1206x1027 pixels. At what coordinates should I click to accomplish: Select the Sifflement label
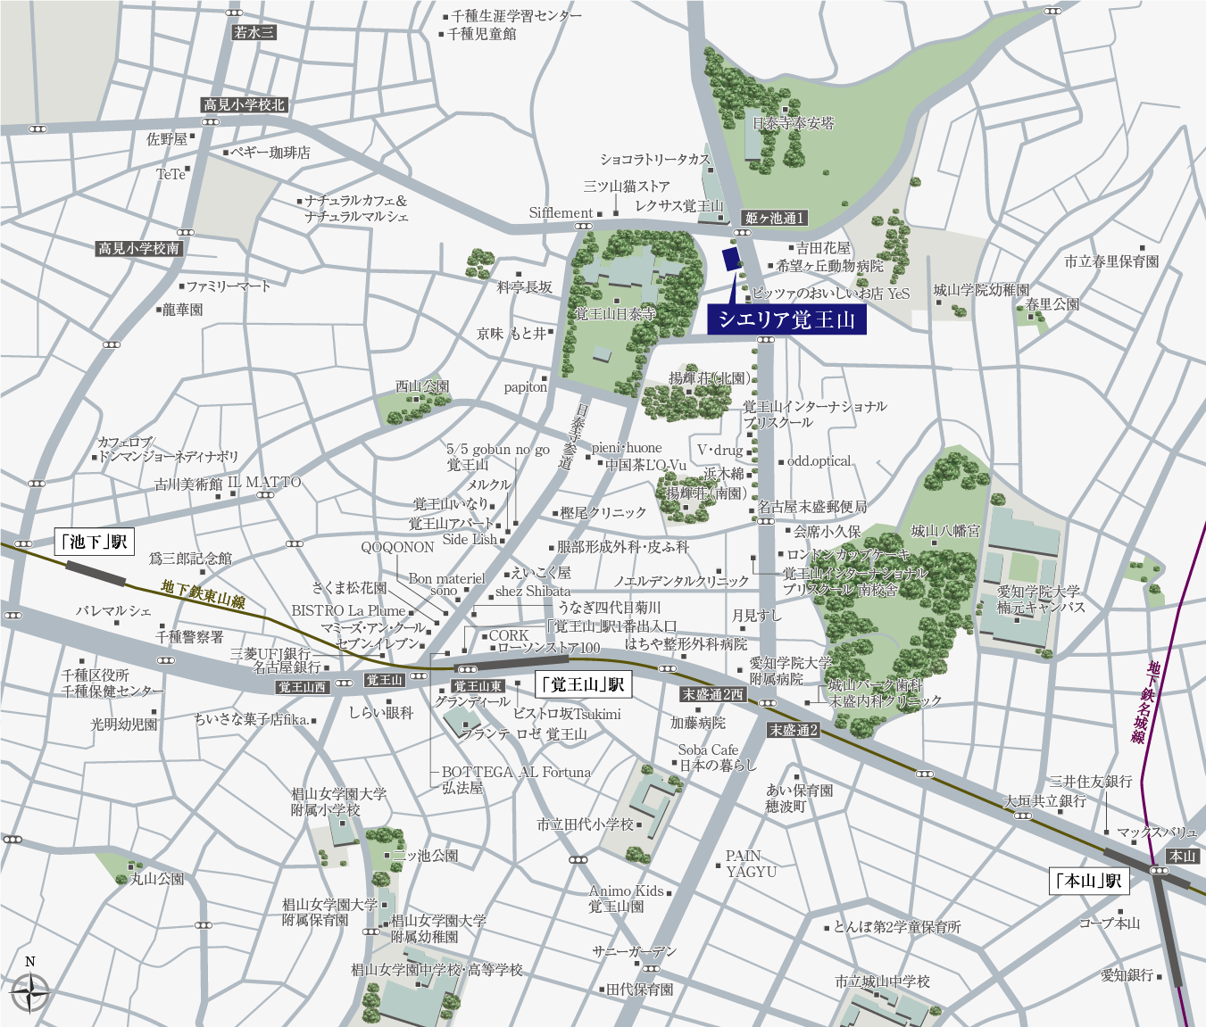(561, 213)
